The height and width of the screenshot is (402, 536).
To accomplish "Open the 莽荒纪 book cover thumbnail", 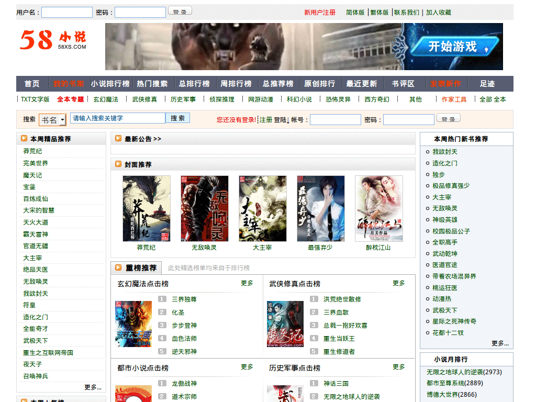I will click(147, 208).
